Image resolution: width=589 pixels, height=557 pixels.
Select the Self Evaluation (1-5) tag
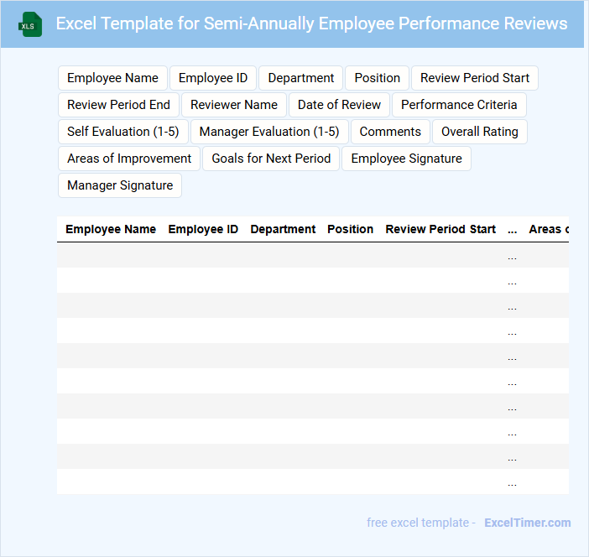click(x=123, y=132)
